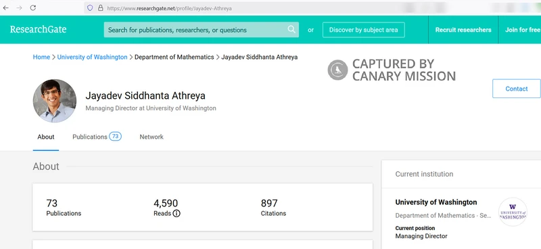Focus the publications and researchers search field
541x249 pixels.
pyautogui.click(x=201, y=30)
